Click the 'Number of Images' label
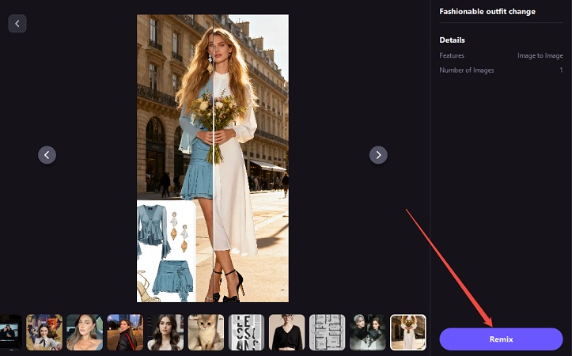The height and width of the screenshot is (356, 572). pyautogui.click(x=467, y=70)
